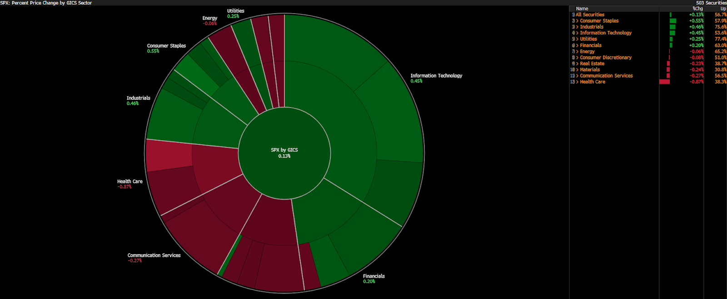The height and width of the screenshot is (299, 727).
Task: Expand the Consumer Staples row chevron
Action: [578, 21]
